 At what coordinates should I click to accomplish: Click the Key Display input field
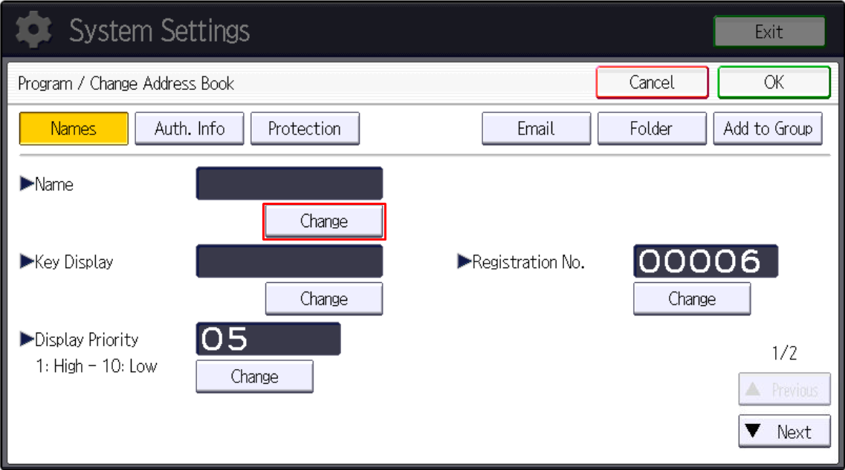tap(288, 261)
